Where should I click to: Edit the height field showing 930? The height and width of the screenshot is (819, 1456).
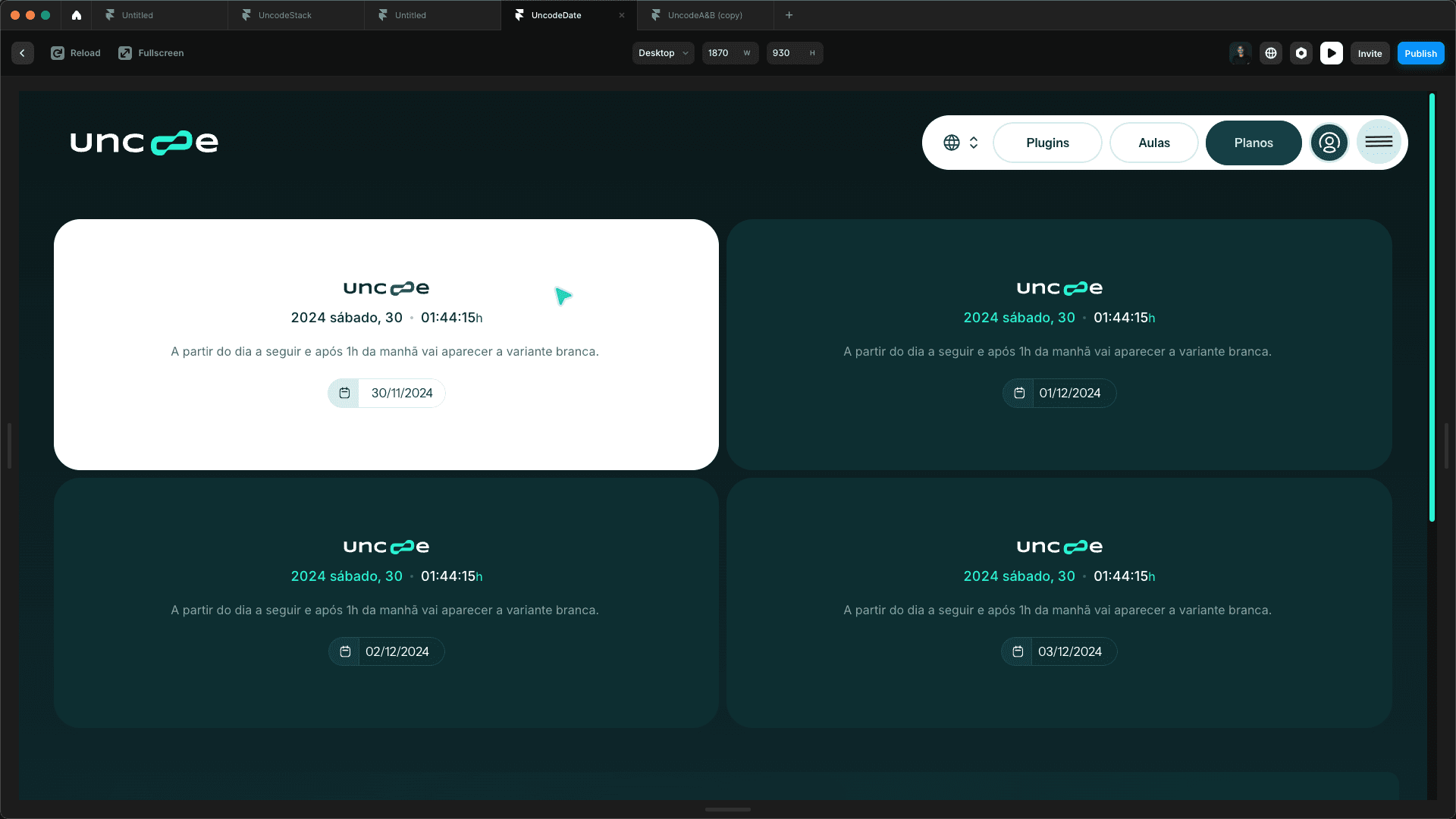pos(794,53)
